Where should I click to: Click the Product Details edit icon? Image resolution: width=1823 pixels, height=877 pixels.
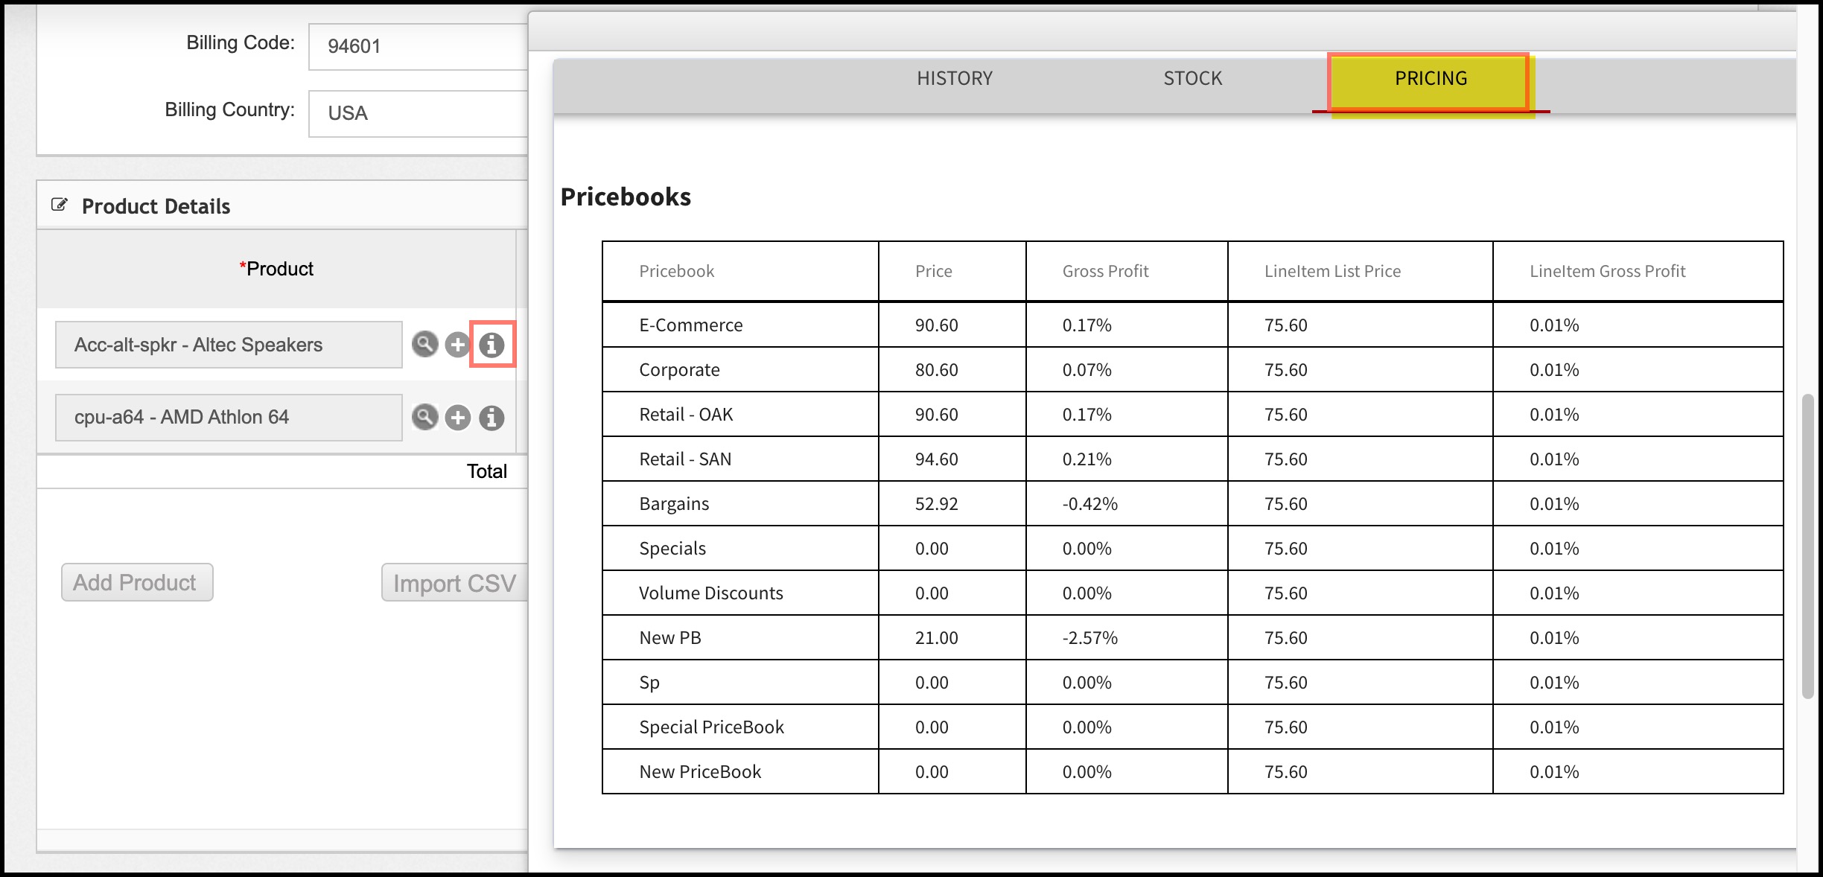tap(60, 205)
